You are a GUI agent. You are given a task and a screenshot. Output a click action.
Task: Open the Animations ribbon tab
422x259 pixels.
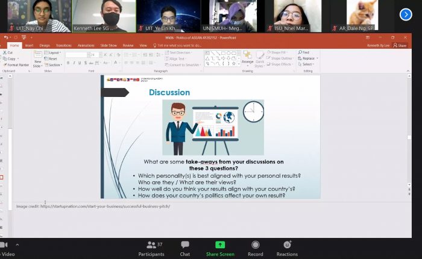[86, 45]
